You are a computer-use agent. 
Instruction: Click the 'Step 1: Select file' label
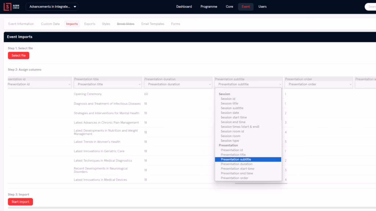21,48
